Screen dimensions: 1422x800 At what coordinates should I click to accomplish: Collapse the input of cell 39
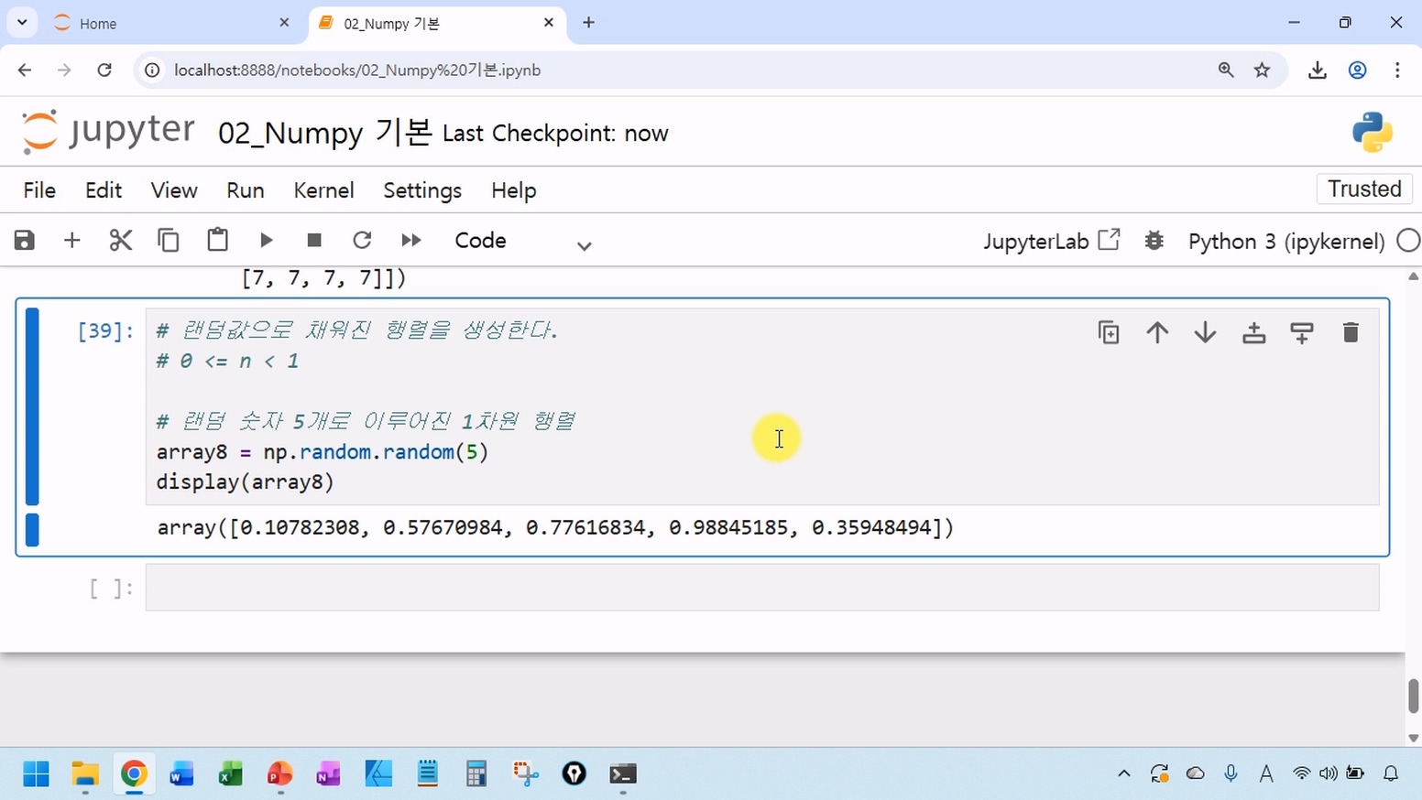tap(32, 406)
